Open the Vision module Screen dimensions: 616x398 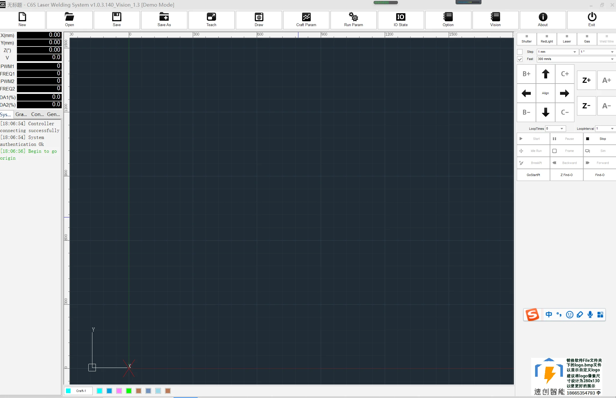(x=495, y=20)
